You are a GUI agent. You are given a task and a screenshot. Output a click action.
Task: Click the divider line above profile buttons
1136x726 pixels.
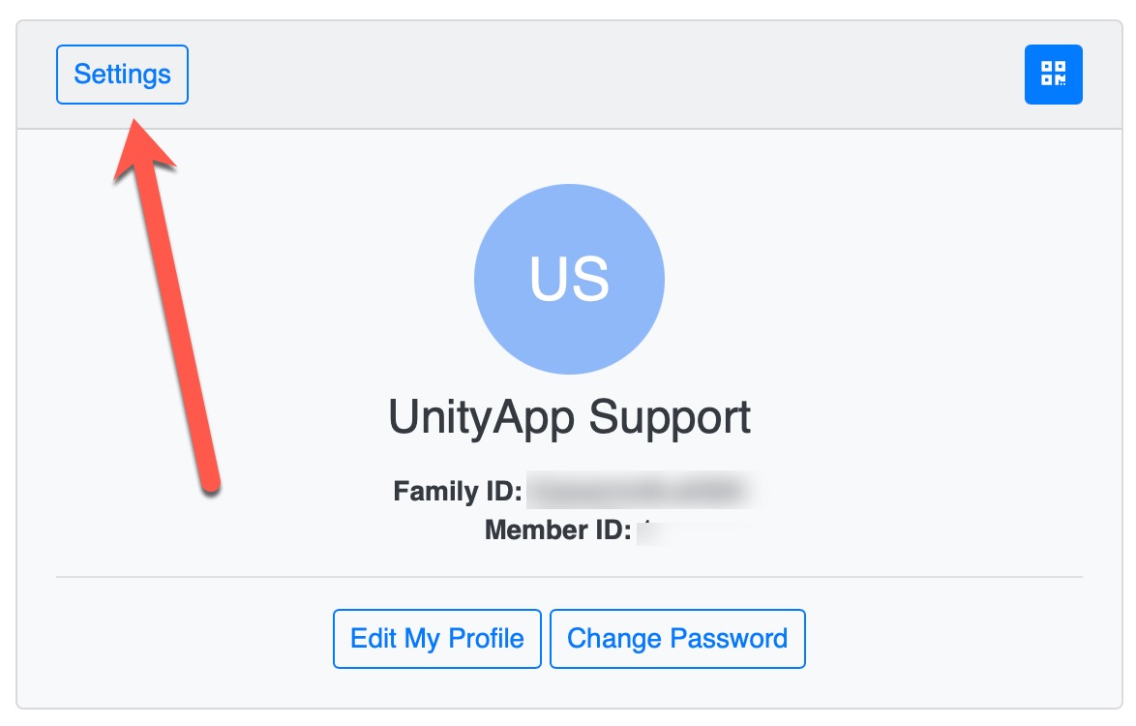(x=569, y=577)
